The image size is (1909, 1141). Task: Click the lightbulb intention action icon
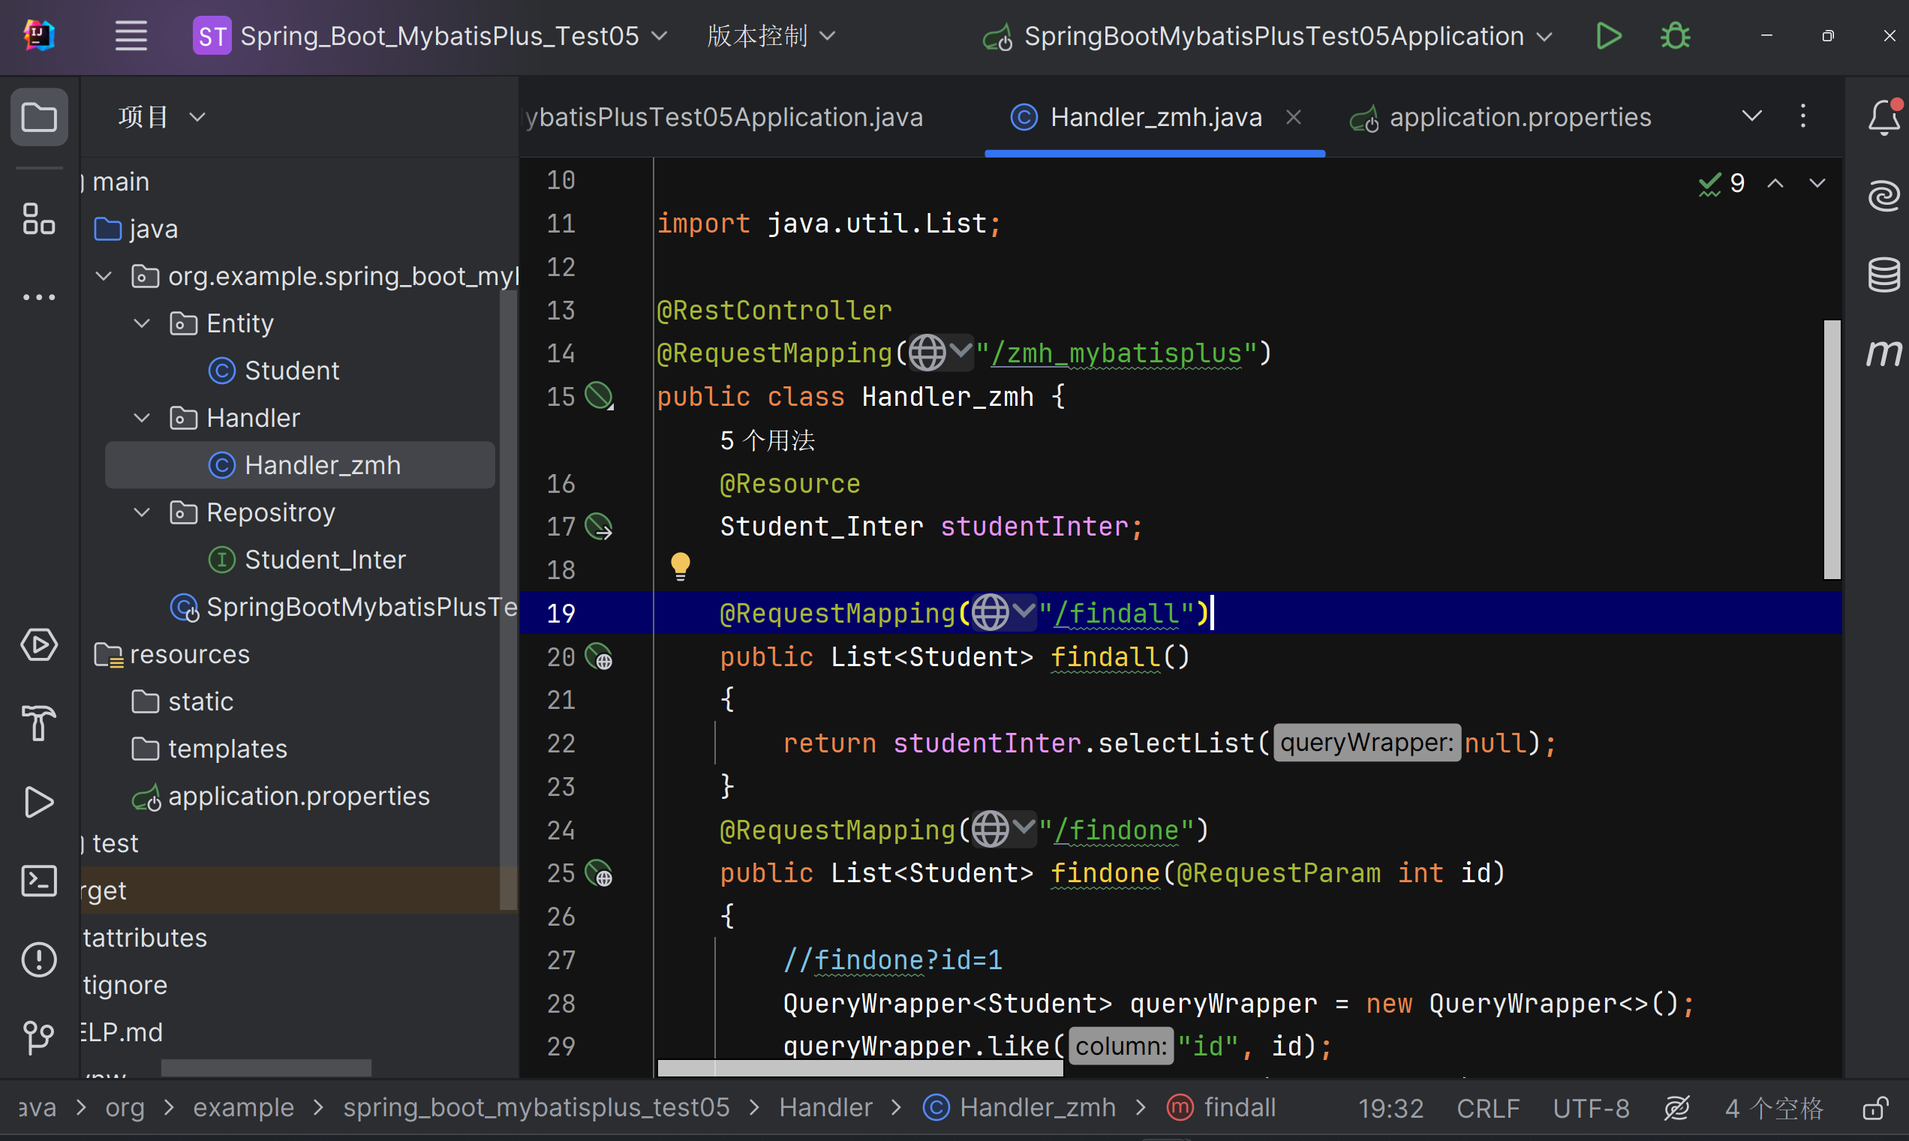680,566
